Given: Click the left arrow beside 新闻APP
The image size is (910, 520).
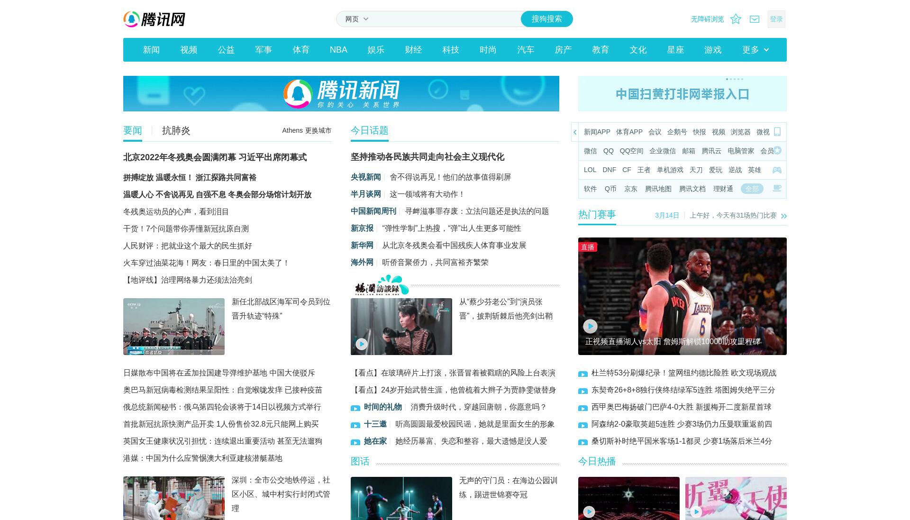Looking at the screenshot, I should pos(575,132).
